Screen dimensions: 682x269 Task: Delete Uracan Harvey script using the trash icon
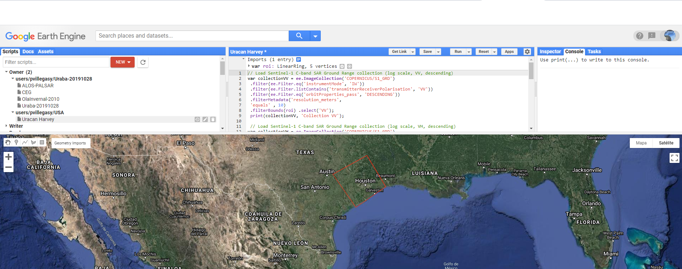(213, 120)
